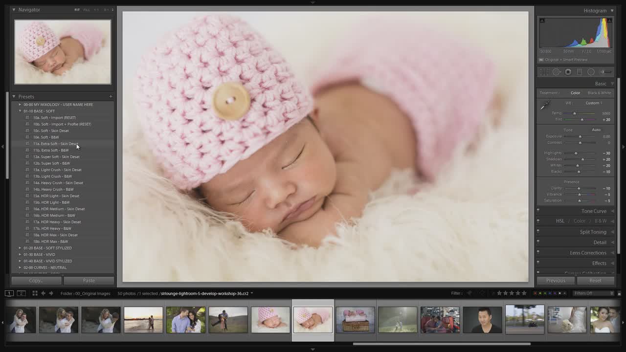
Task: Switch to HSL tab
Action: [560, 221]
